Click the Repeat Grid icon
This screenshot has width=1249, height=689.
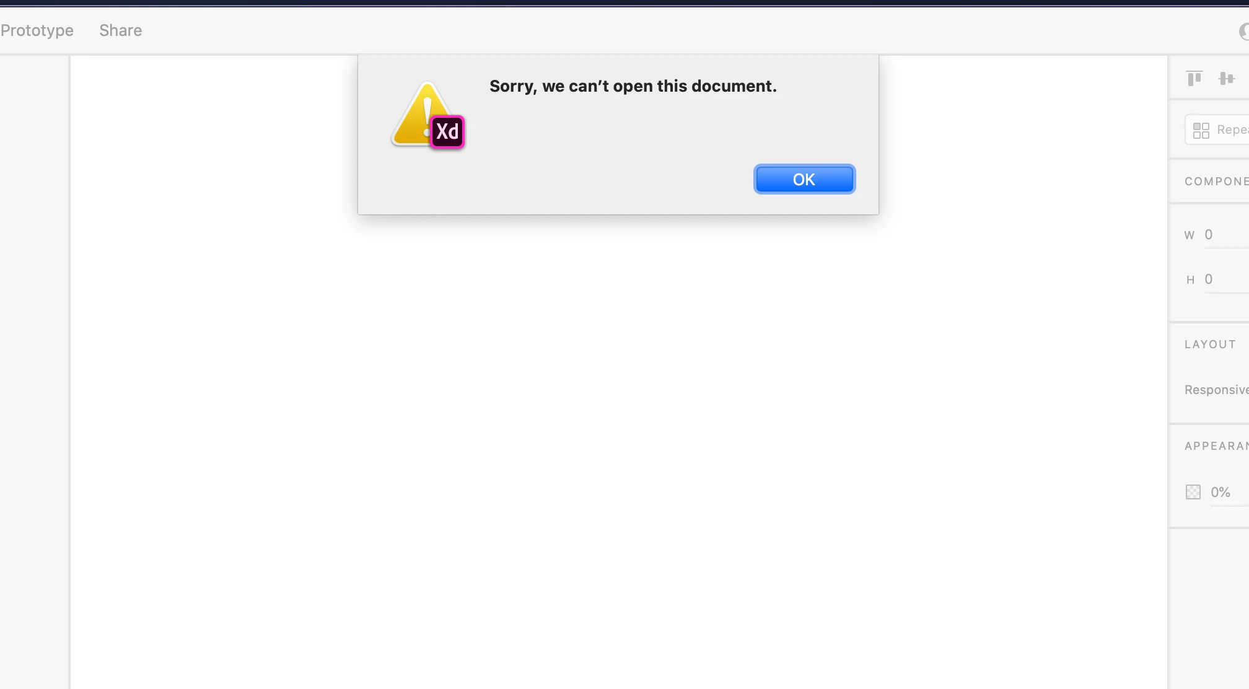1201,130
